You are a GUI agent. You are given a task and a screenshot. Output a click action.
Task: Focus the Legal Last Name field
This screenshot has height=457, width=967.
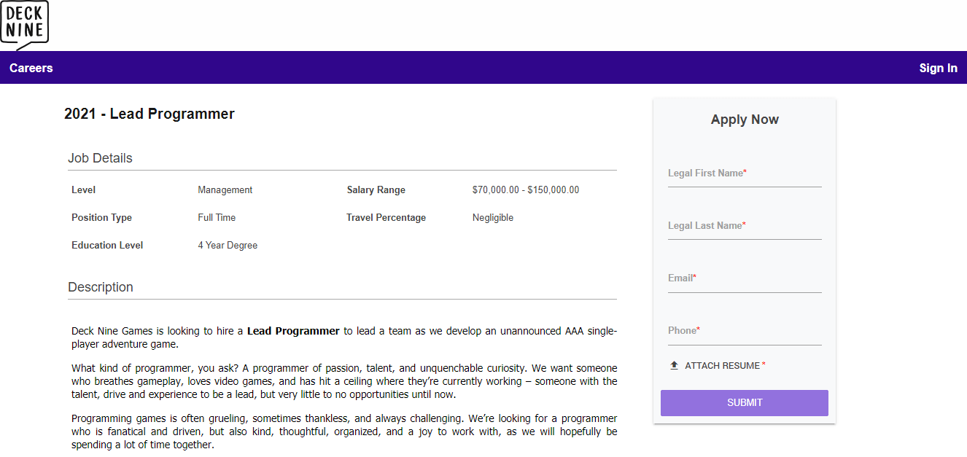coord(745,226)
